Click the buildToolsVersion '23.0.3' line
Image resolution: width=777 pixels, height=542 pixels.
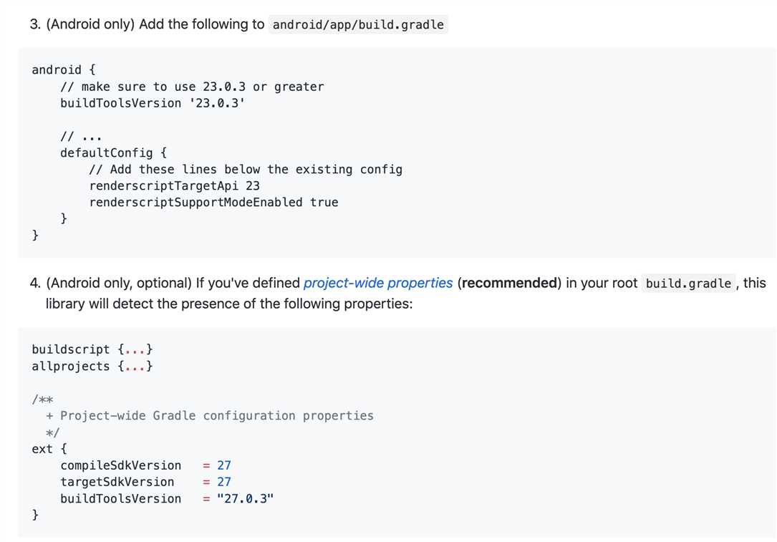pyautogui.click(x=153, y=103)
